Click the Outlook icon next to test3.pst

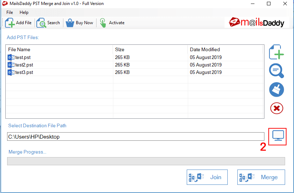pyautogui.click(x=11, y=72)
